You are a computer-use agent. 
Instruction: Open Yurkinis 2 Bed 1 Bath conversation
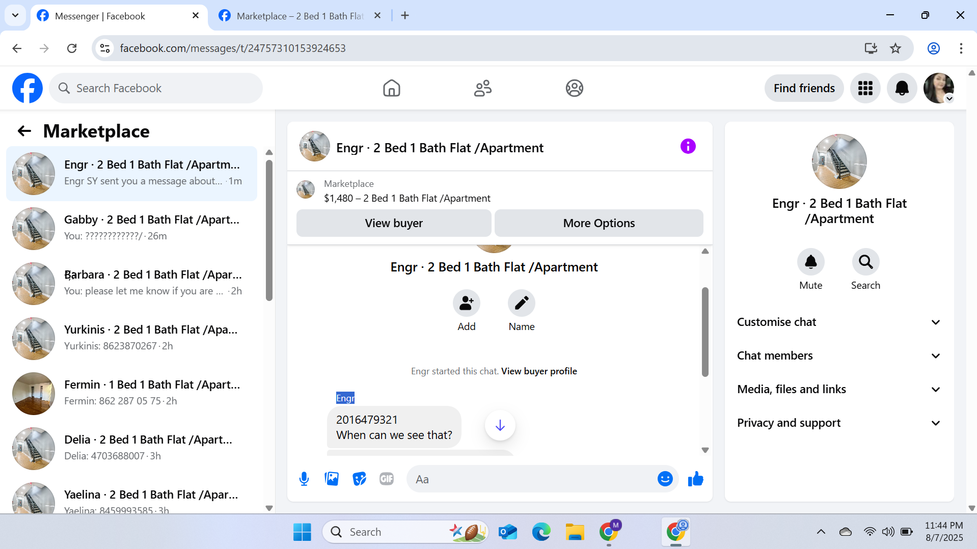point(131,339)
